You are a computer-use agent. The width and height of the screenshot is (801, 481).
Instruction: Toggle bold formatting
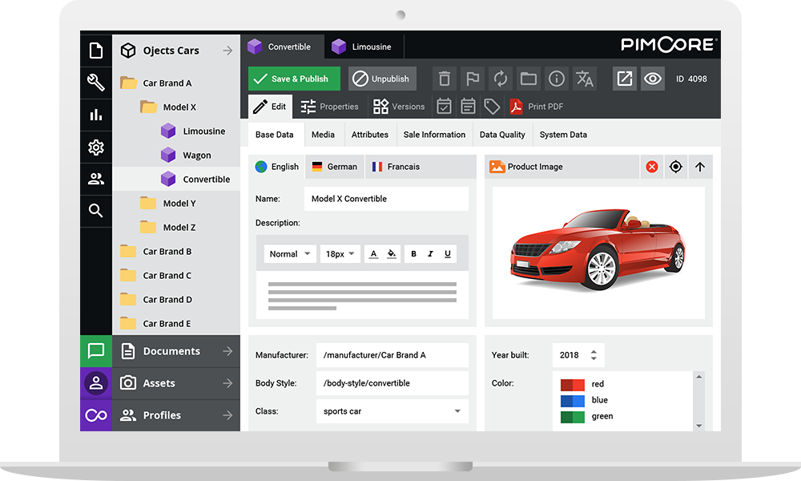click(x=414, y=254)
